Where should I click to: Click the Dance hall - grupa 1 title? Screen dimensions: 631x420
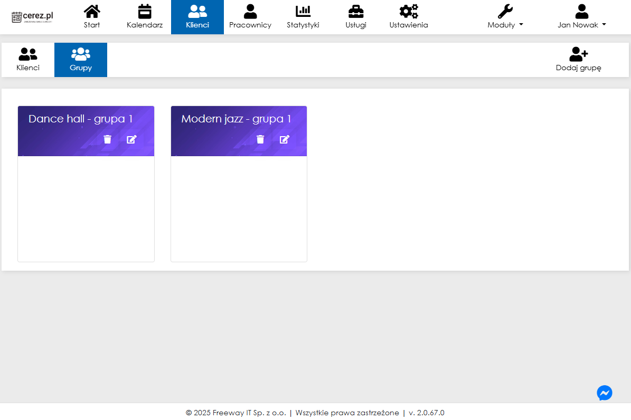(x=81, y=119)
